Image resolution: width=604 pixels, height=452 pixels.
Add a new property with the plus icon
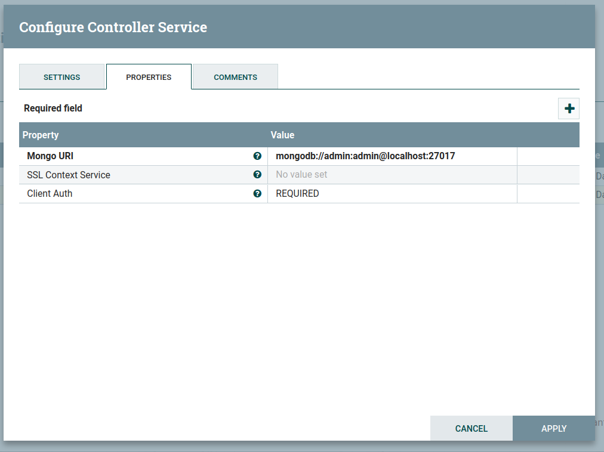(569, 109)
